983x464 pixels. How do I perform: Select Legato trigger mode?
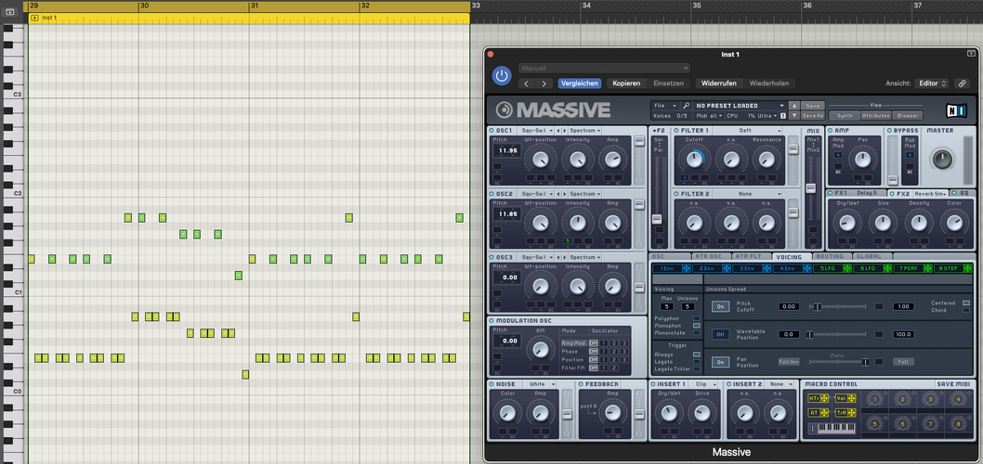click(697, 362)
